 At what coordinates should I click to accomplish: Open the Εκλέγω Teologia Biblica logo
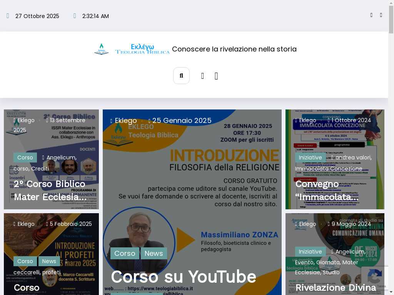click(142, 49)
